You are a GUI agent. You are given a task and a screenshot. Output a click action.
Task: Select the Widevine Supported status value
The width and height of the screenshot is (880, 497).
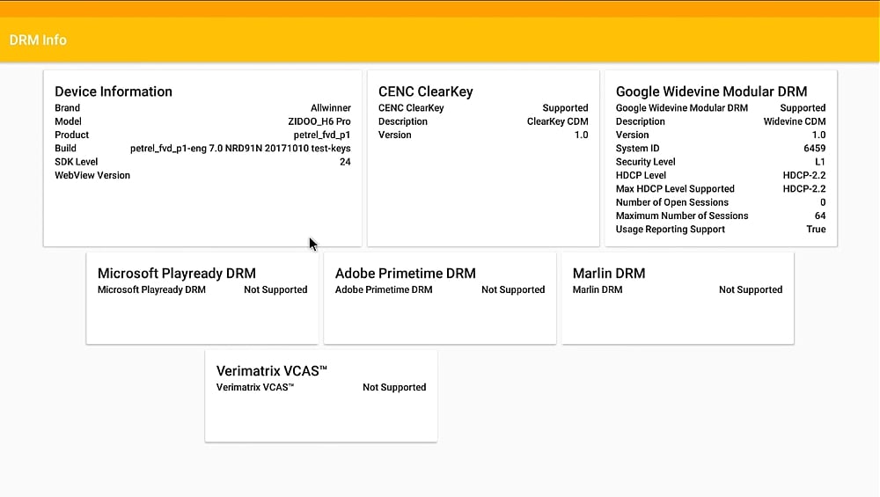click(x=803, y=107)
